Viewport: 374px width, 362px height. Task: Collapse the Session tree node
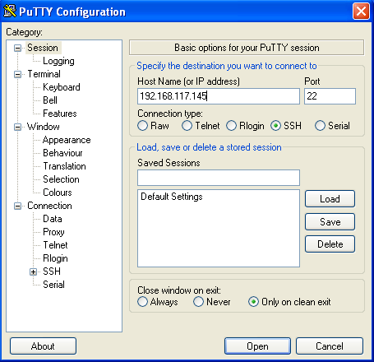[x=17, y=49]
